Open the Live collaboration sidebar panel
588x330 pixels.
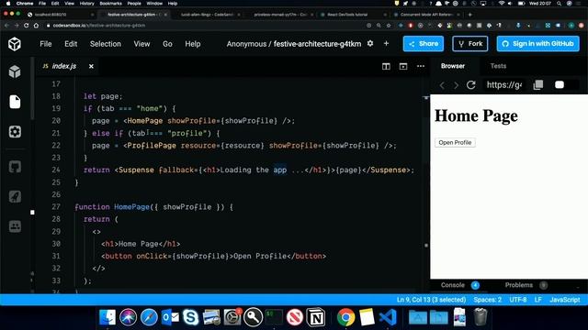pyautogui.click(x=15, y=226)
